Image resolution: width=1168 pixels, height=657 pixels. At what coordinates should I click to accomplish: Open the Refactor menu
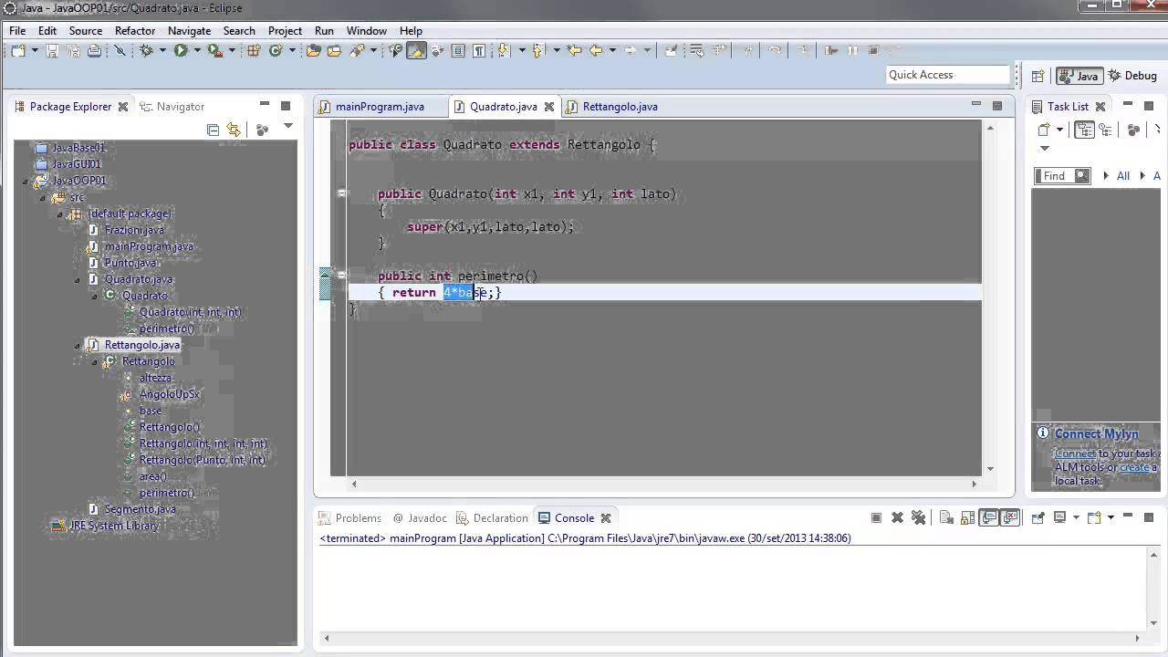click(135, 30)
